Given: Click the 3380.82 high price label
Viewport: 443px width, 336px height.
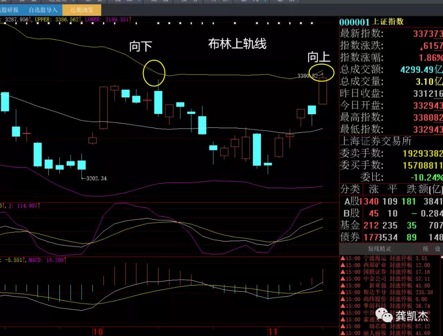Looking at the screenshot, I should point(307,76).
